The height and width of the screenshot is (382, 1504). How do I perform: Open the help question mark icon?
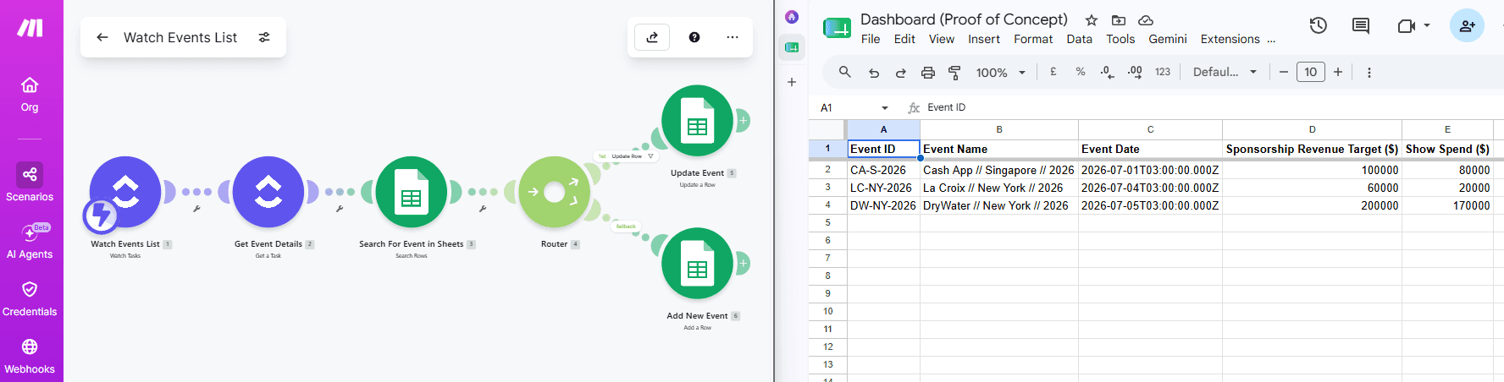[694, 37]
